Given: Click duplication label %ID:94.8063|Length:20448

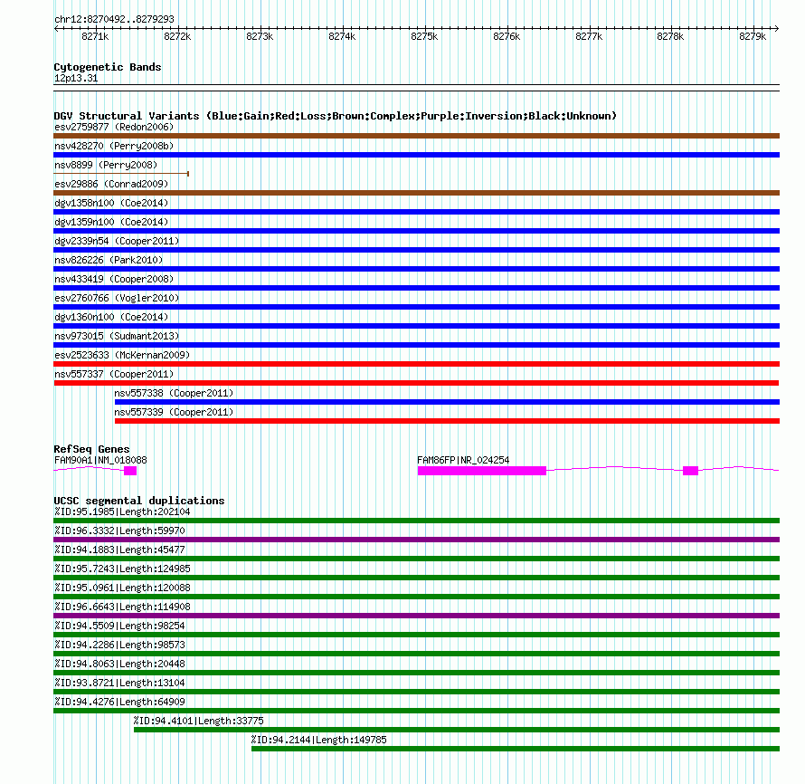Looking at the screenshot, I should [x=119, y=664].
